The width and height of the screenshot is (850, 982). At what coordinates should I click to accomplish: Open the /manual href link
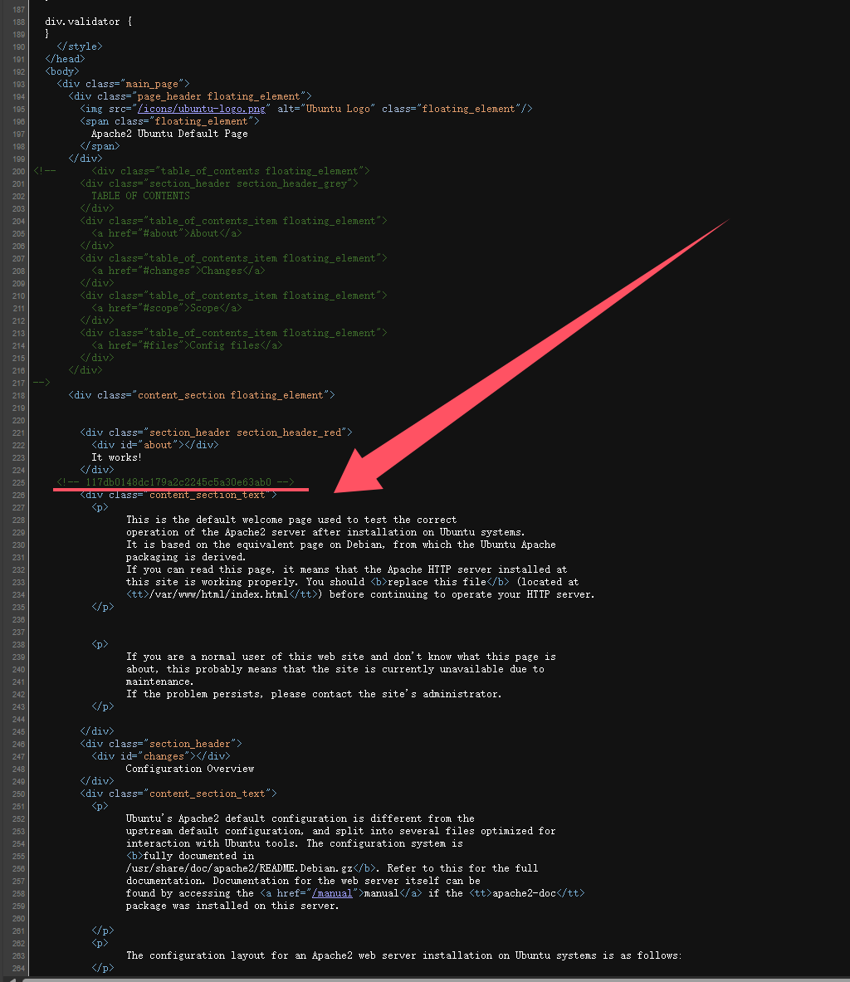[333, 893]
